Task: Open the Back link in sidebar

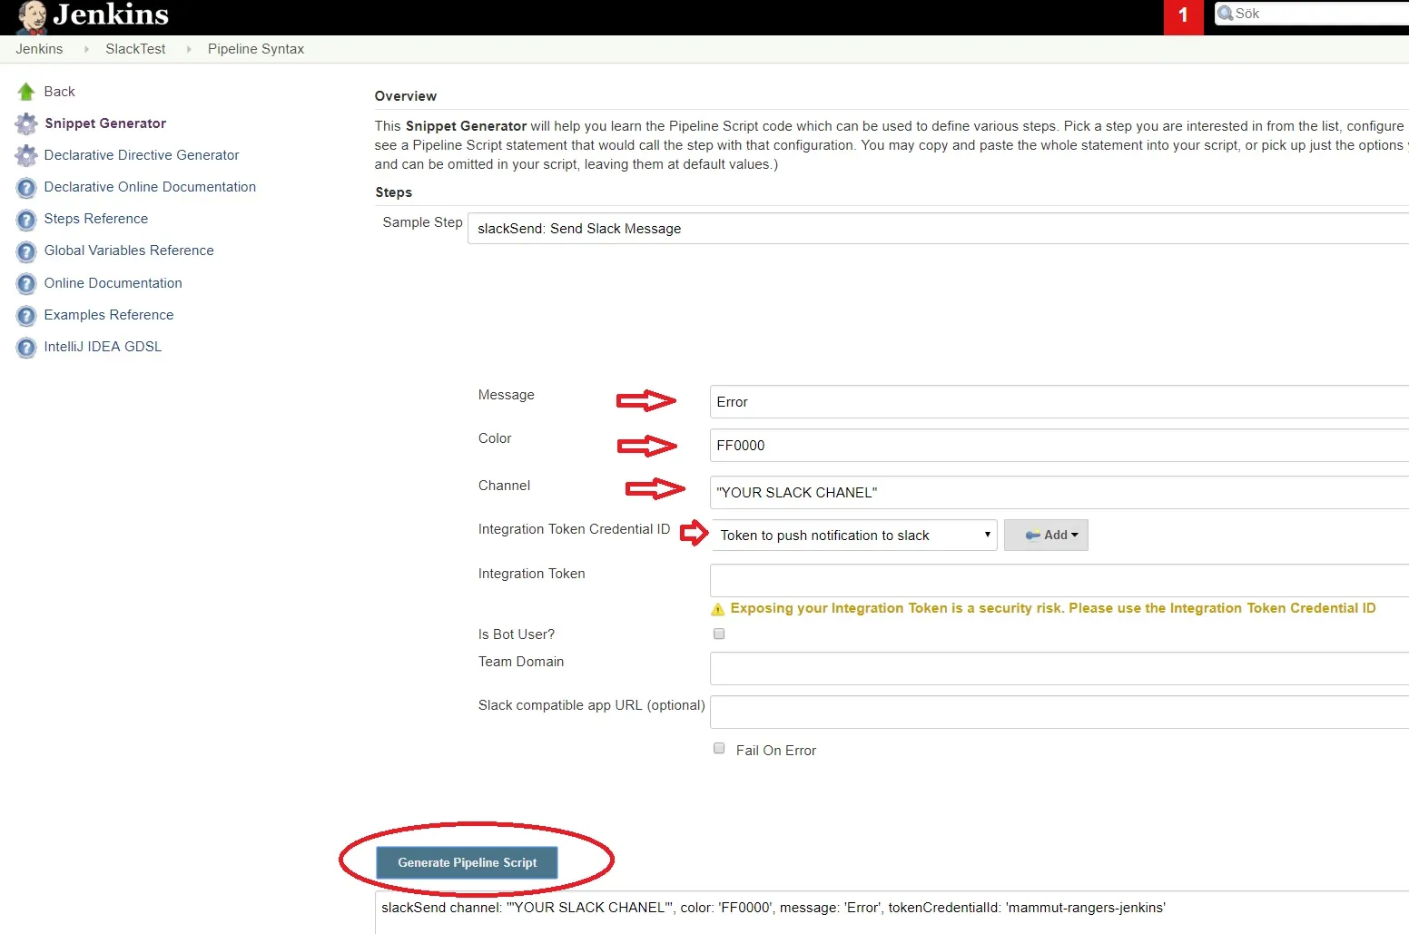Action: coord(60,92)
